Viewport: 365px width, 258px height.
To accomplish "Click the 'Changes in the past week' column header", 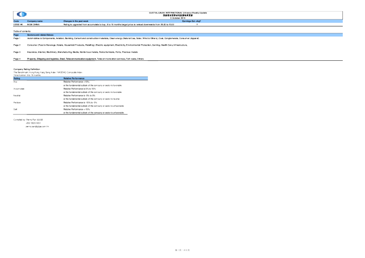I will pos(76,21).
